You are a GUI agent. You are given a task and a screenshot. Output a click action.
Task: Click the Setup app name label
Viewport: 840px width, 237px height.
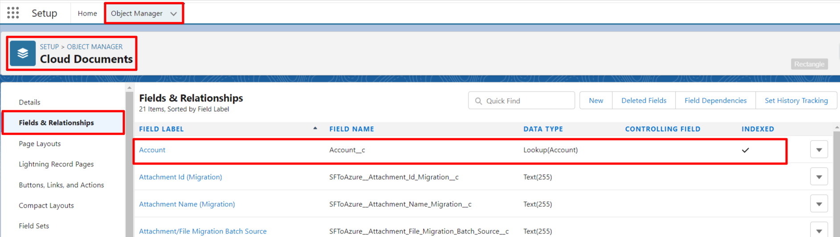45,13
